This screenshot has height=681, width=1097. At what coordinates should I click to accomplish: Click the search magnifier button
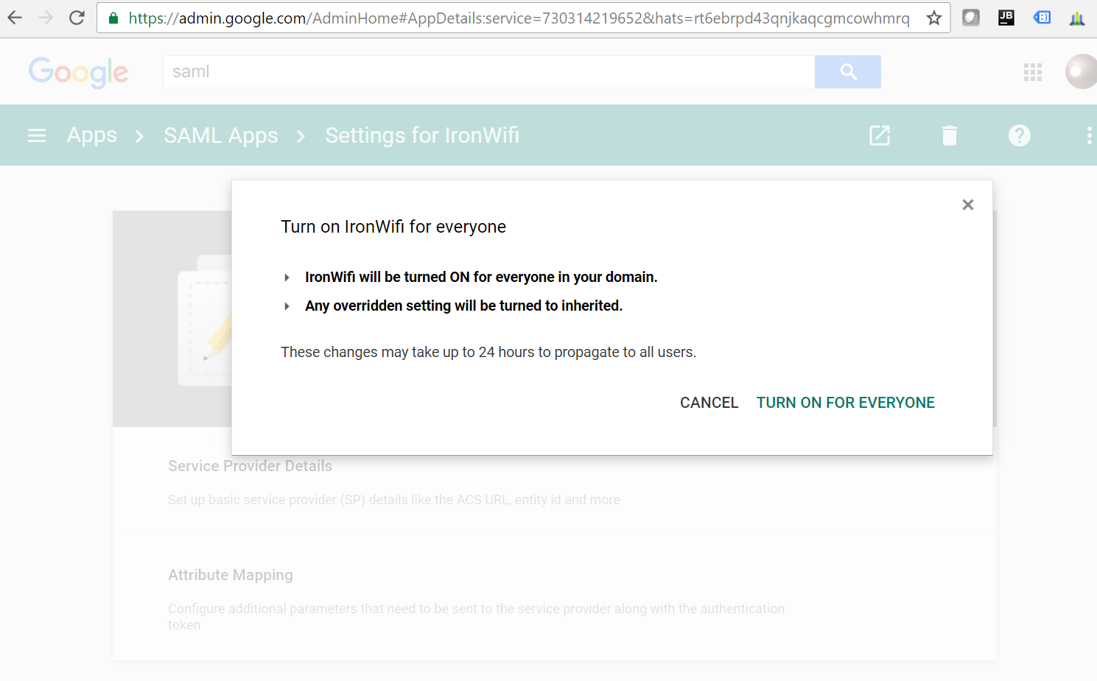click(847, 71)
